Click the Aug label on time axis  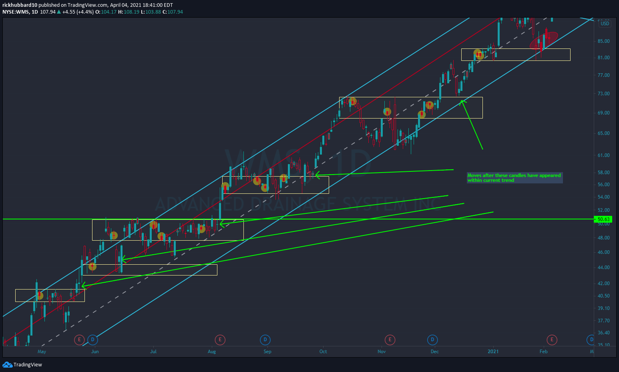pos(212,352)
